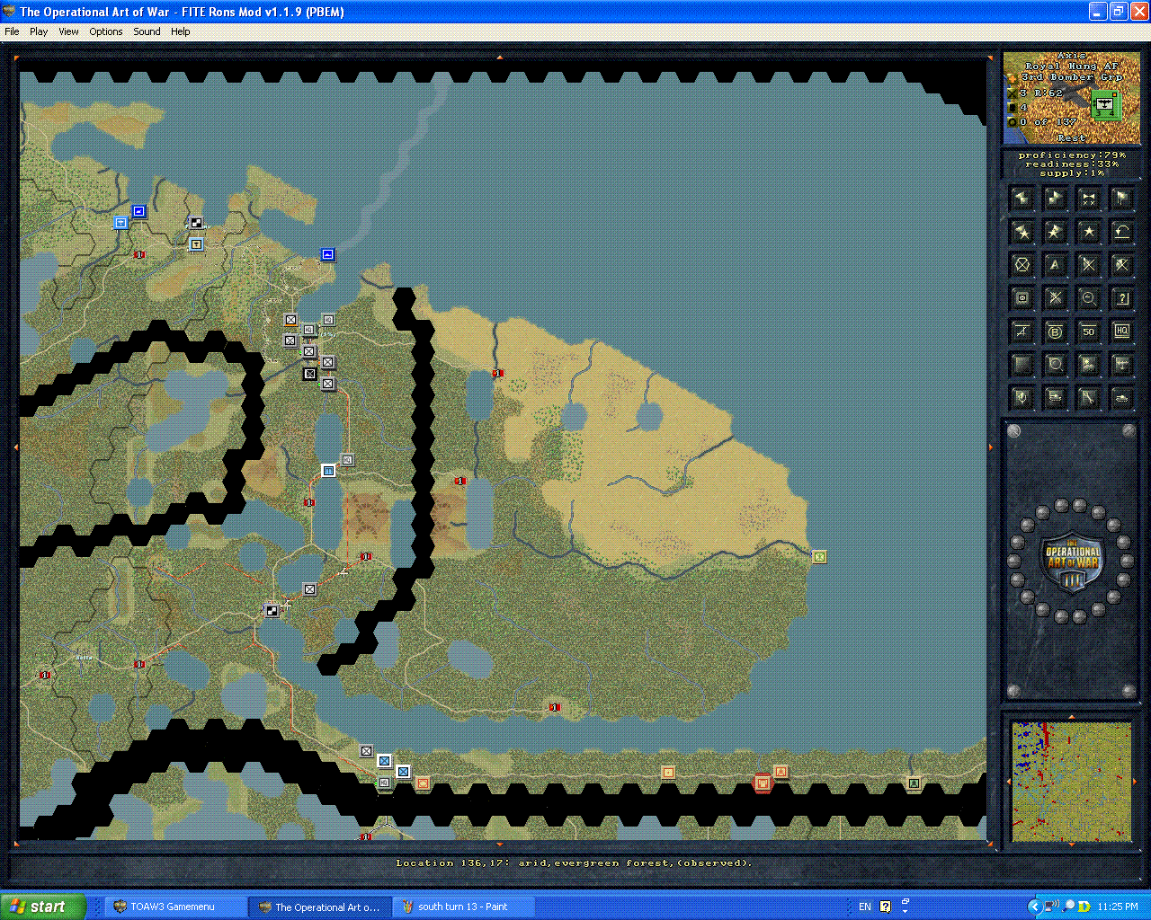The width and height of the screenshot is (1151, 920).
Task: Select the microphone sound icon
Action: click(1022, 397)
